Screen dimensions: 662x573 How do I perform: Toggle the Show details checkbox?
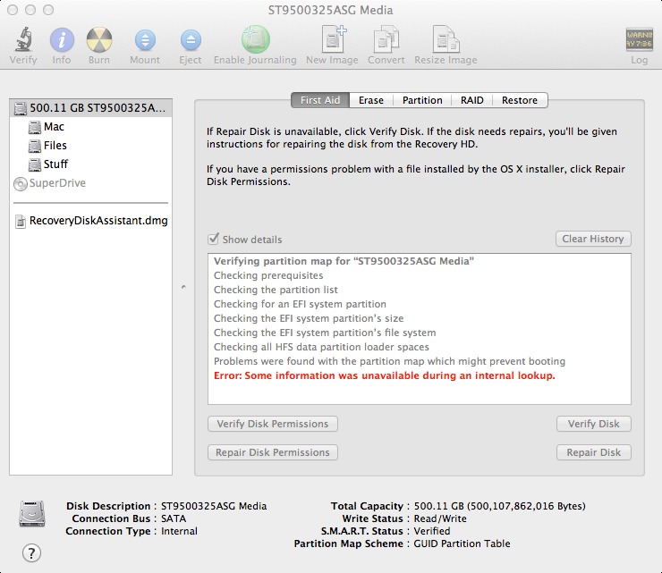[x=213, y=239]
